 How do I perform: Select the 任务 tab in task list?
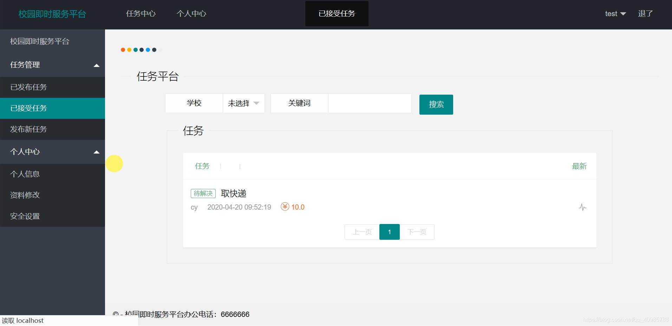click(x=202, y=166)
